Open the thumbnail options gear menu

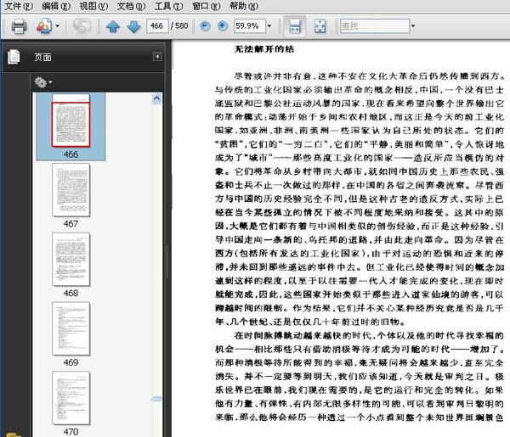(41, 81)
